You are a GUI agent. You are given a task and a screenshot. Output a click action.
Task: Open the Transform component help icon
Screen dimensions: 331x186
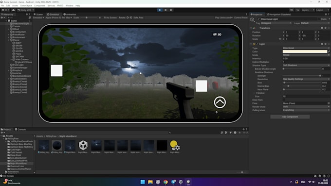point(322,28)
